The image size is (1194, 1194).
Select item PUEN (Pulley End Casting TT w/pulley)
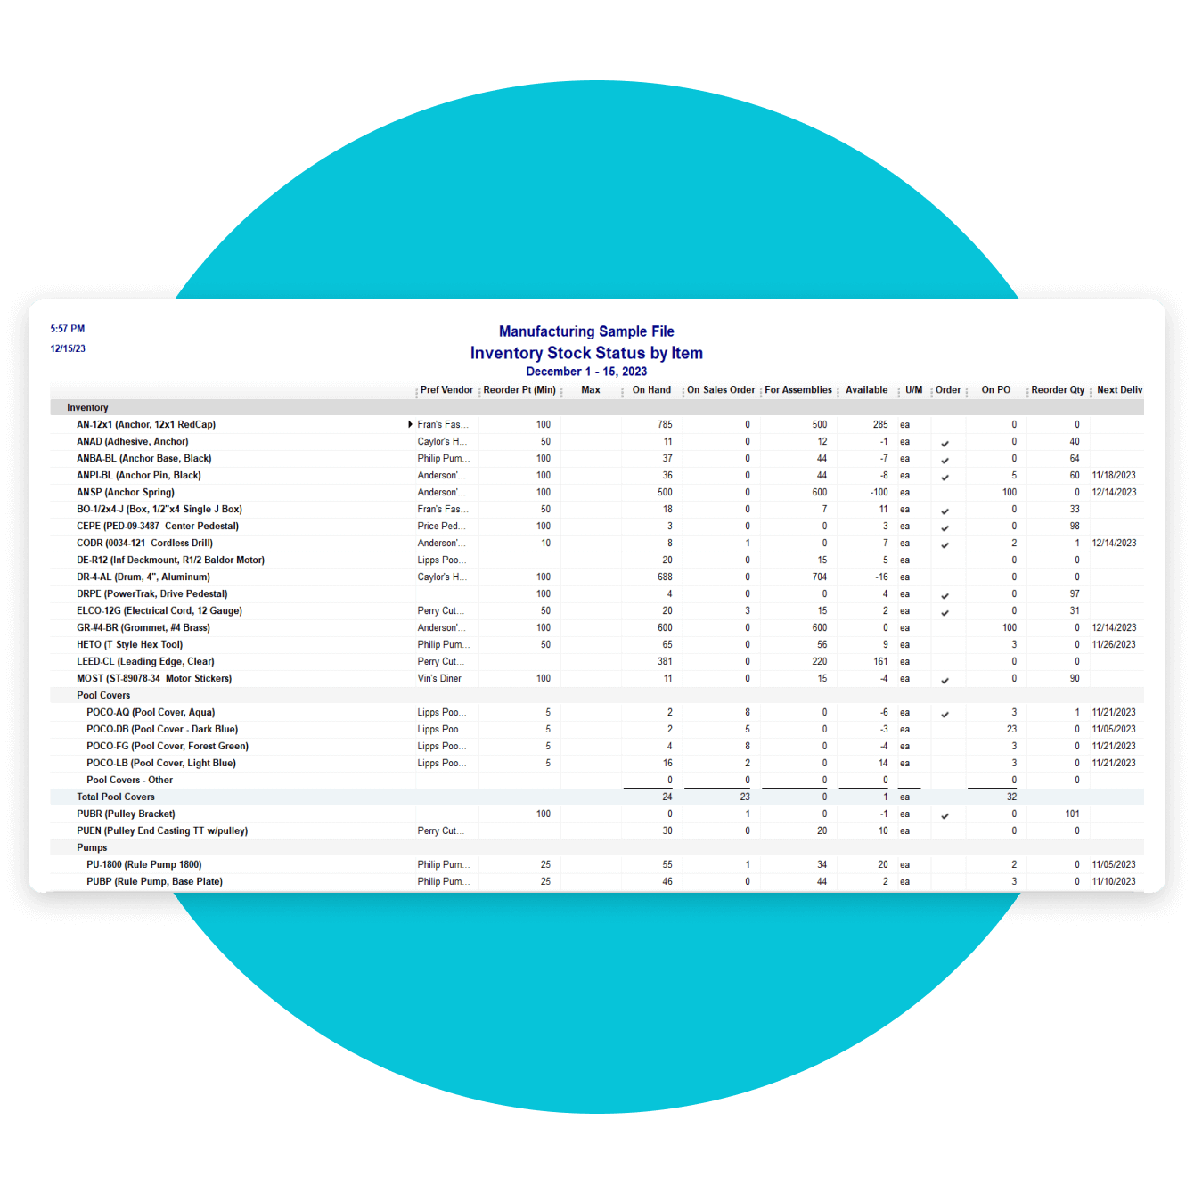[x=162, y=830]
